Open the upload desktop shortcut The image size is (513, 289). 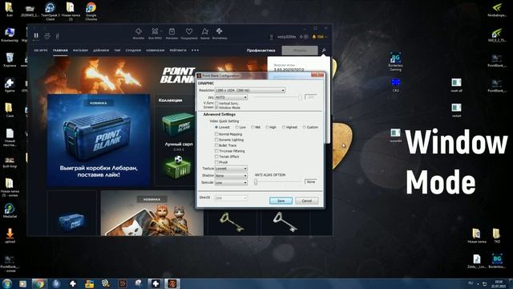[10, 235]
